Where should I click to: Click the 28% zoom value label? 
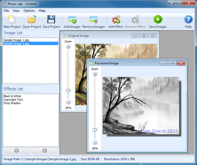[x=95, y=148]
